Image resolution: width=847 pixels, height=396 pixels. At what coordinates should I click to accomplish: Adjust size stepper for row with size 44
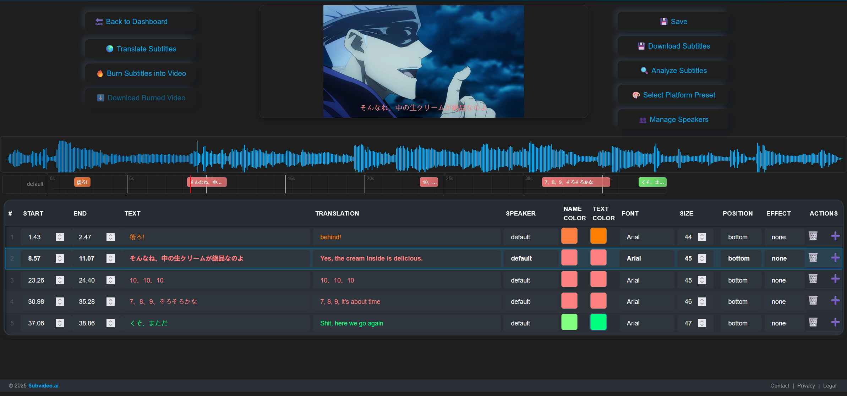coord(702,237)
